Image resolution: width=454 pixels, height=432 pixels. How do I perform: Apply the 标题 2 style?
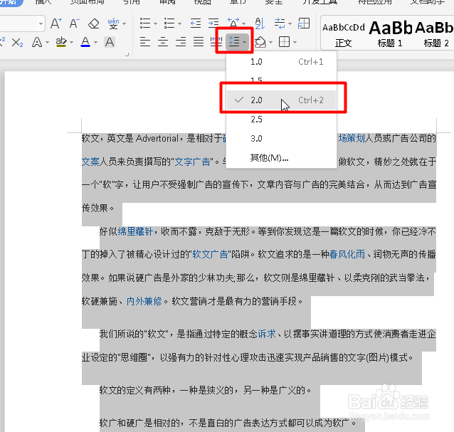[x=435, y=35]
